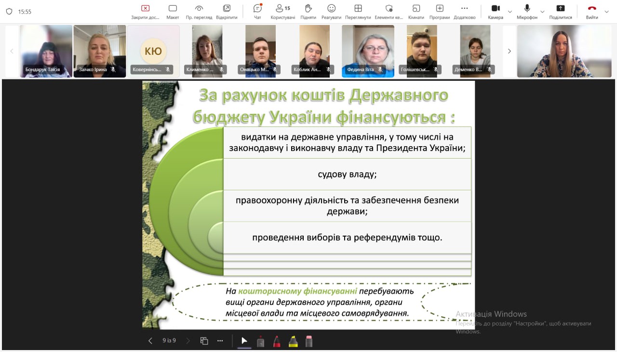617x352 pixels.
Task: Open the Додатково more options menu
Action: coord(464,12)
